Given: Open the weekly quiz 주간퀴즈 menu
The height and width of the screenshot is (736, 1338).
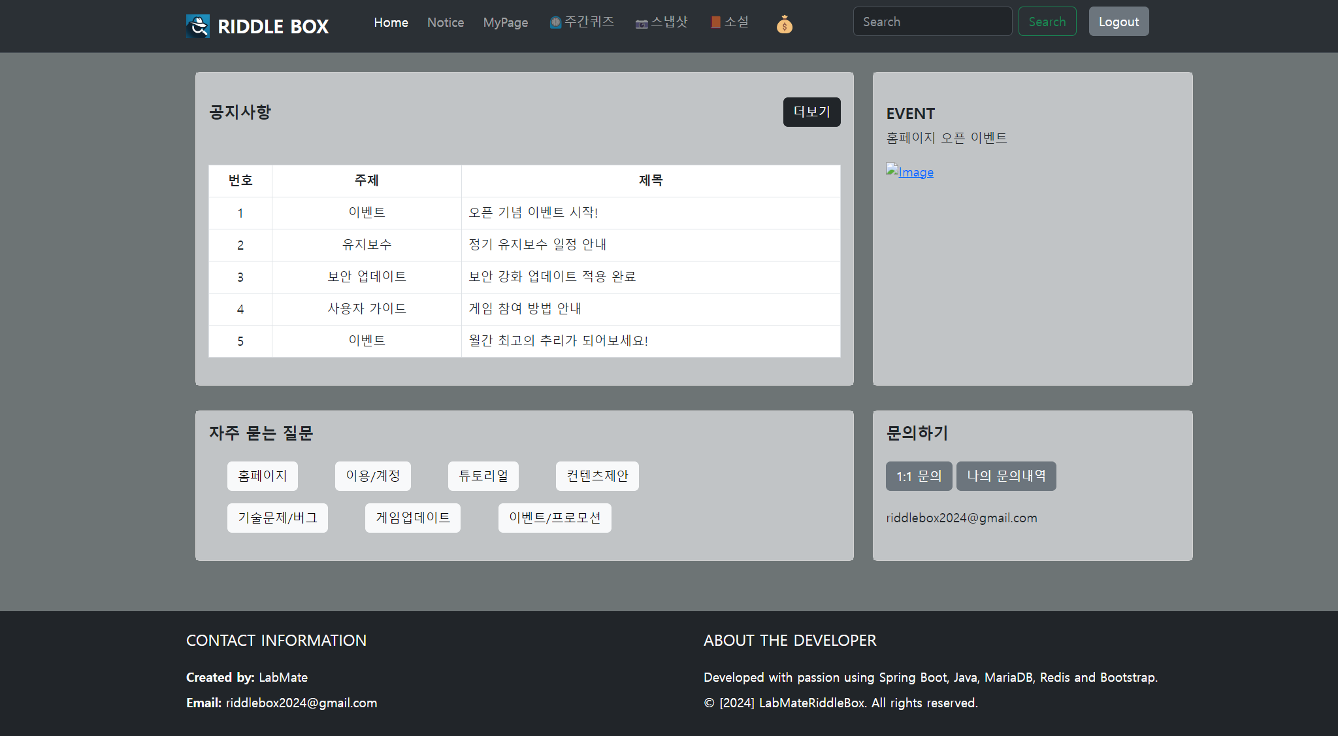Looking at the screenshot, I should [x=582, y=22].
